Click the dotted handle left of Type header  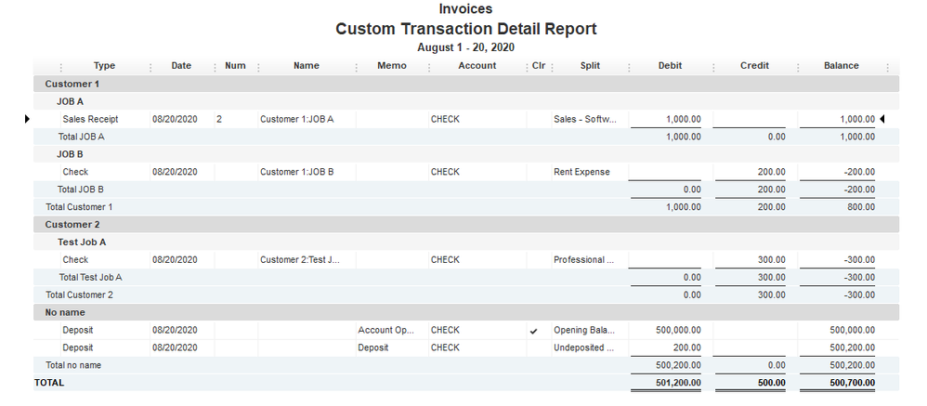coord(61,67)
